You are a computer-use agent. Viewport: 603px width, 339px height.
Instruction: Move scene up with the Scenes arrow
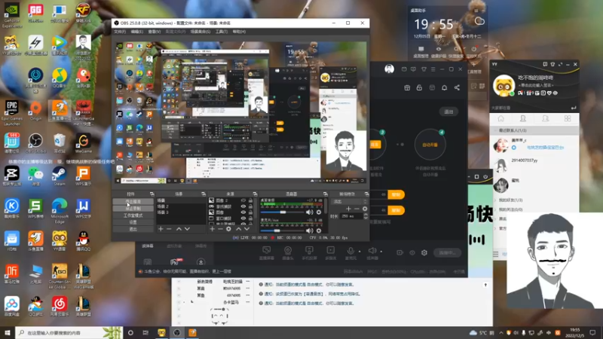[179, 229]
